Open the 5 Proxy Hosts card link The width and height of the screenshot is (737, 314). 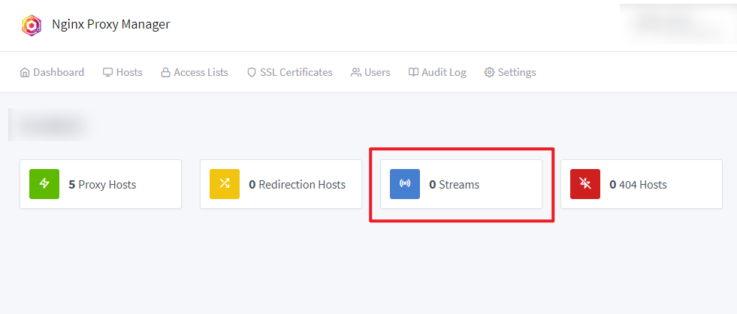(x=102, y=184)
